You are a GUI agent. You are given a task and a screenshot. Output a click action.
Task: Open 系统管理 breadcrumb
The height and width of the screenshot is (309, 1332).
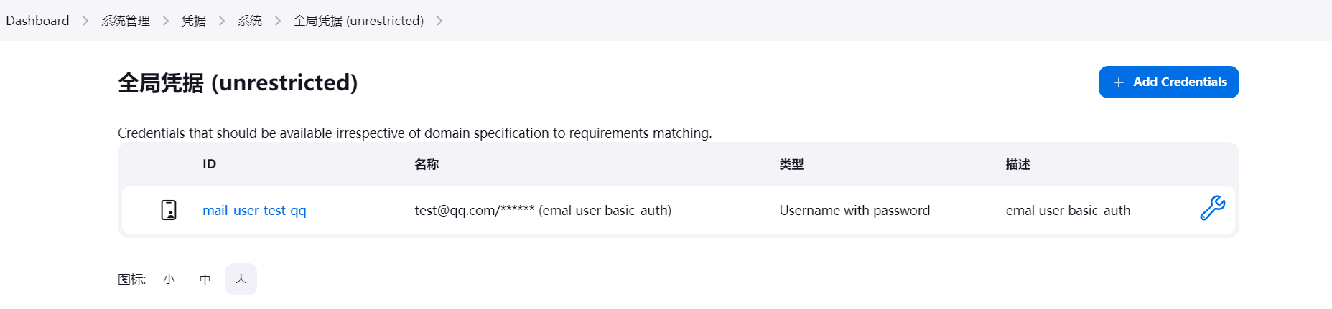(x=126, y=21)
